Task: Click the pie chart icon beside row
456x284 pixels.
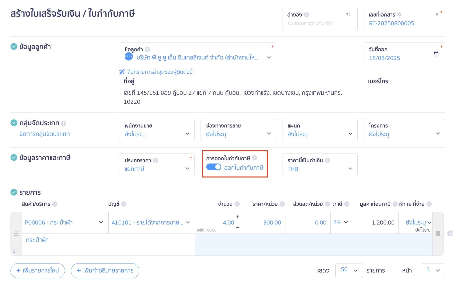Action: click(x=450, y=233)
